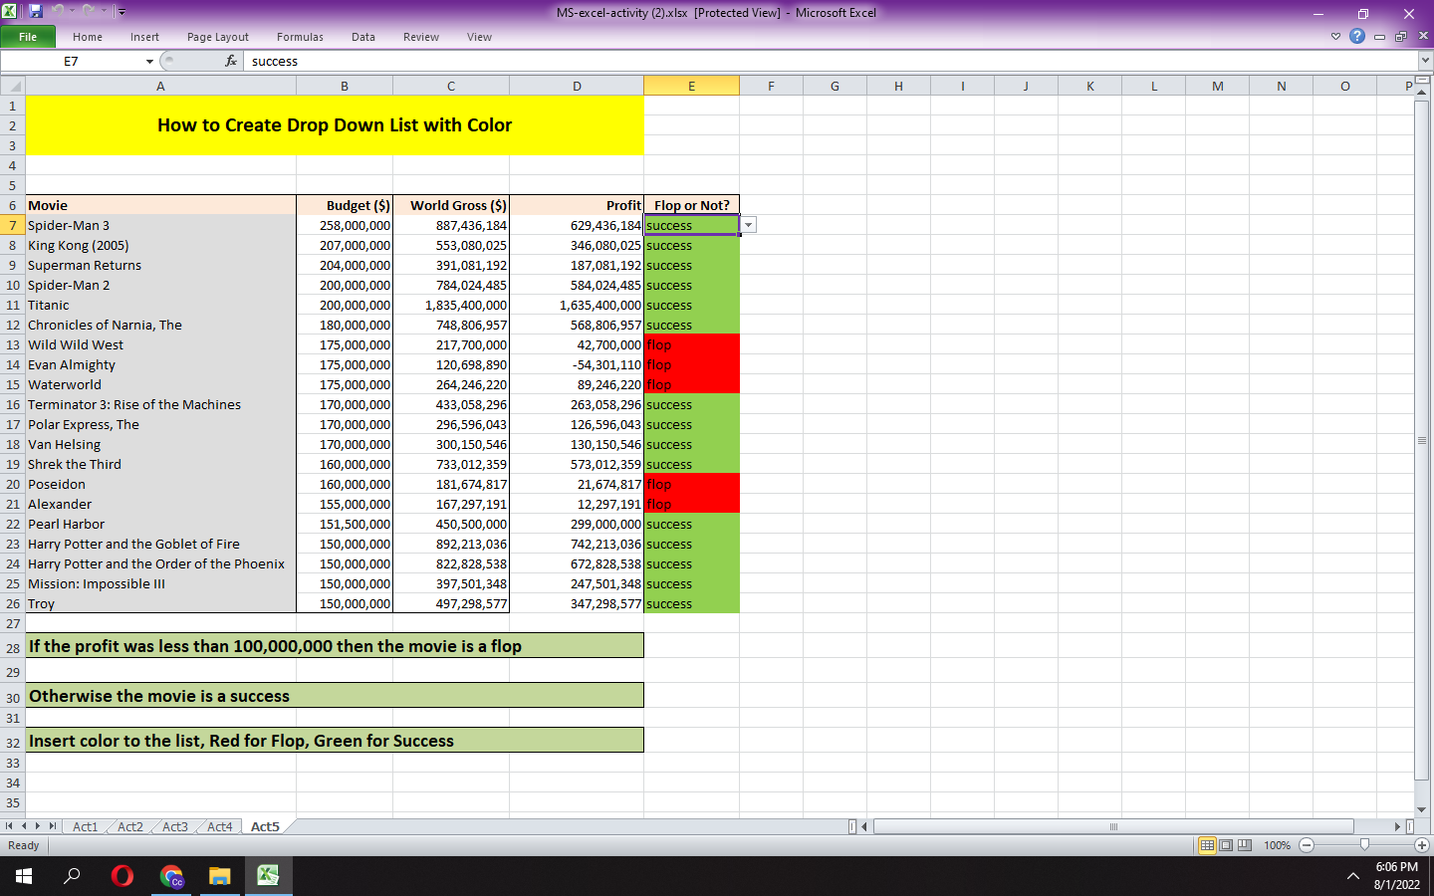This screenshot has width=1434, height=896.
Task: Select Spider-Man 3 budget cell 258,000,000
Action: [x=345, y=225]
